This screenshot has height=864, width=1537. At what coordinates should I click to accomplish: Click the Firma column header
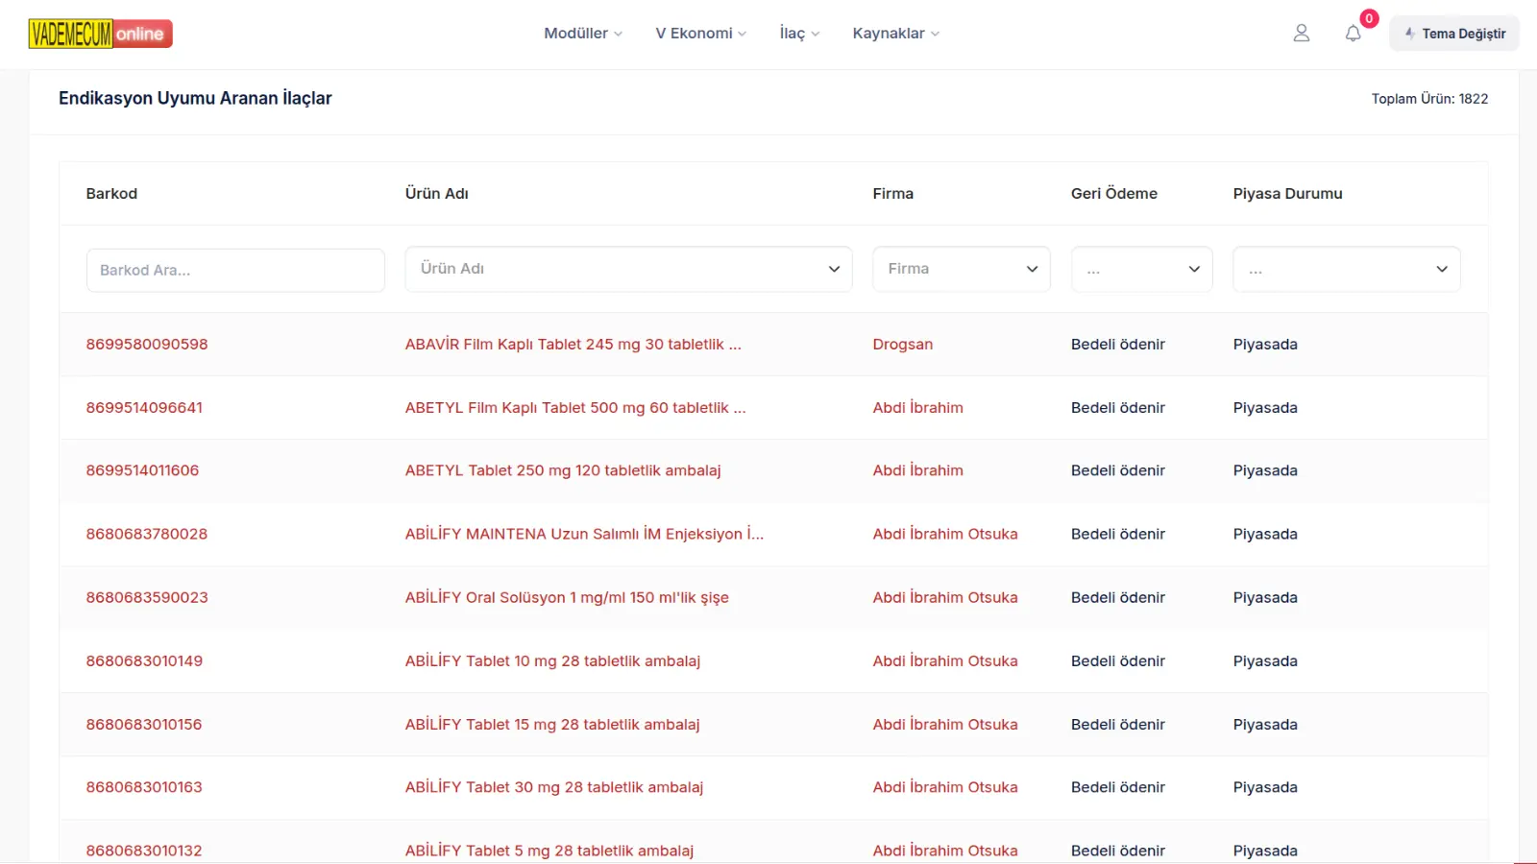[x=893, y=194]
